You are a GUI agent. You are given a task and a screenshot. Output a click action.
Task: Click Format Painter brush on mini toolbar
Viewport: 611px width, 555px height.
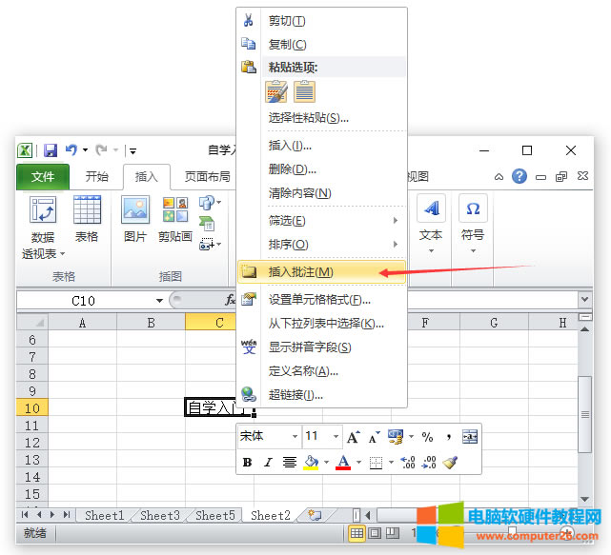point(450,463)
